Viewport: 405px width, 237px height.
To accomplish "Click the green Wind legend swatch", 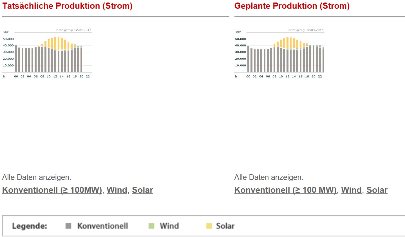I will pyautogui.click(x=151, y=226).
